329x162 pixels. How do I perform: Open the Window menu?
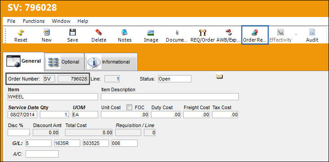click(61, 21)
